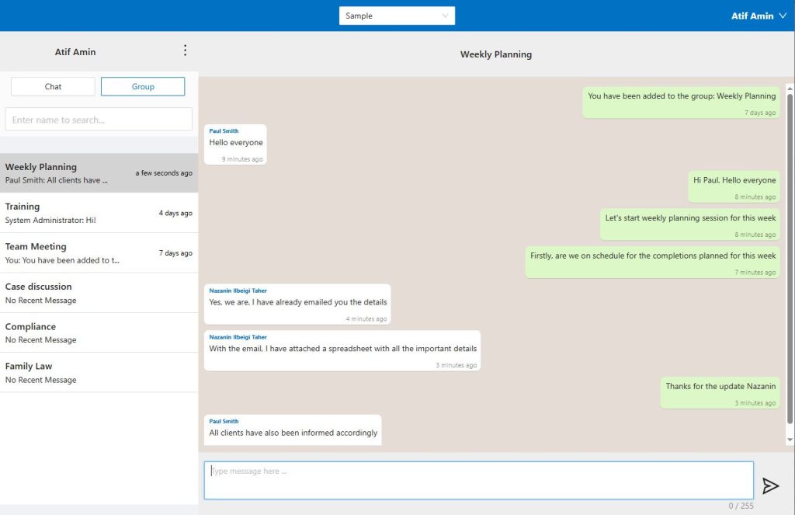Select the Team Meeting group
The width and height of the screenshot is (795, 515).
(99, 253)
